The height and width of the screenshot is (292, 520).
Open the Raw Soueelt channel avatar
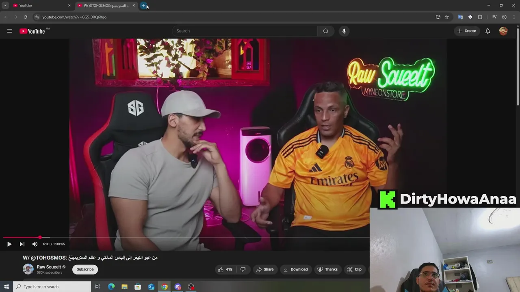coord(28,269)
